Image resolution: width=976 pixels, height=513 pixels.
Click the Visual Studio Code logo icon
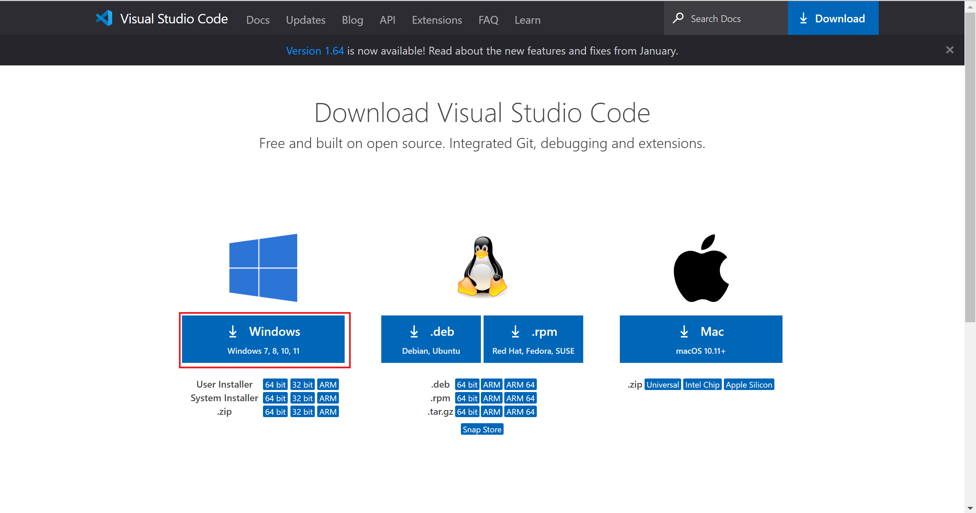[104, 18]
